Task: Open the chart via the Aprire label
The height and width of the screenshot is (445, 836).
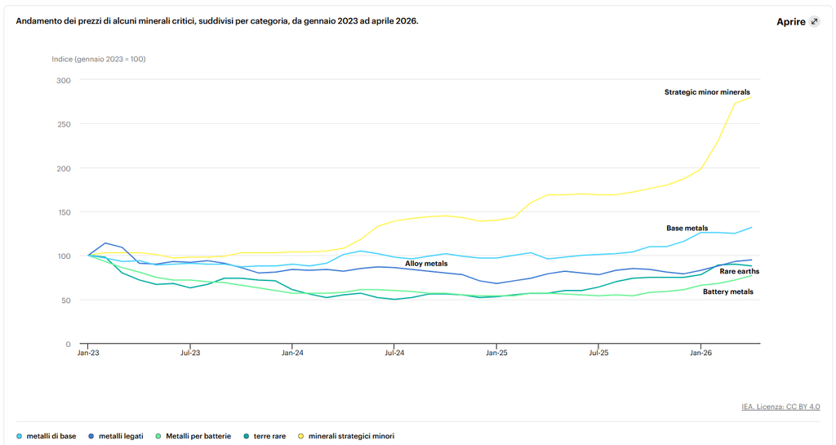Action: [x=790, y=22]
